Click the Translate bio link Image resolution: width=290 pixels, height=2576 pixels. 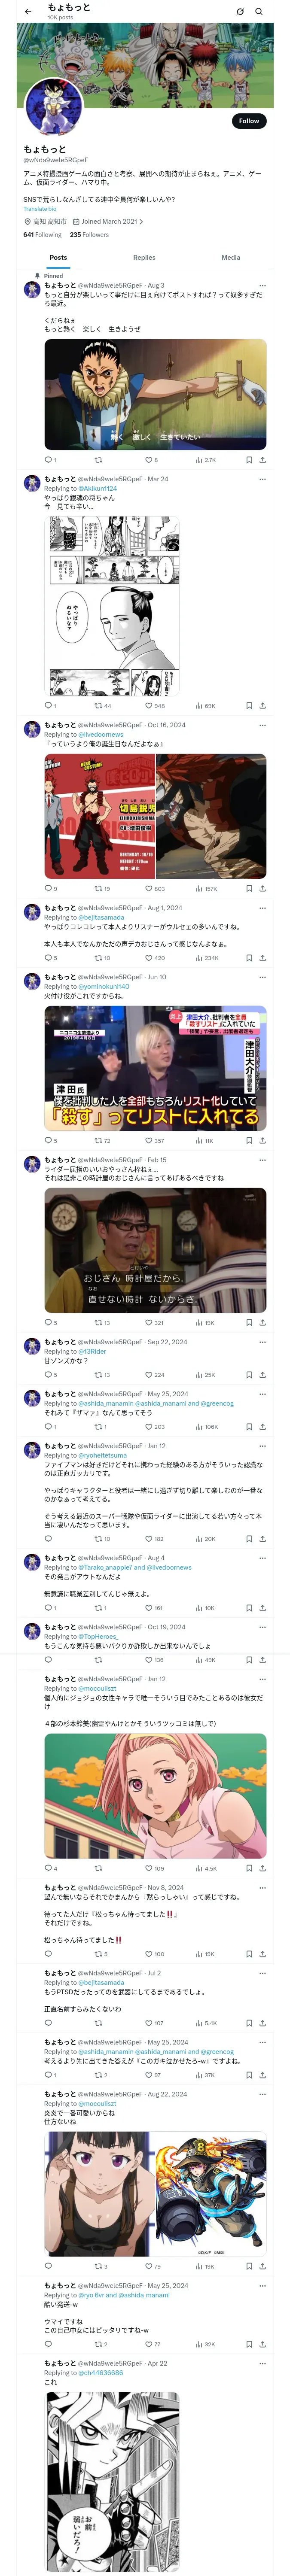(40, 209)
